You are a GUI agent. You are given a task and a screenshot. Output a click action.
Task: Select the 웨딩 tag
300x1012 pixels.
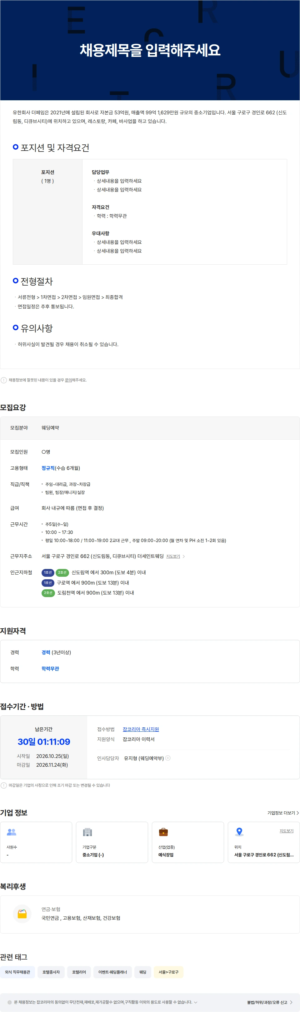(x=143, y=972)
